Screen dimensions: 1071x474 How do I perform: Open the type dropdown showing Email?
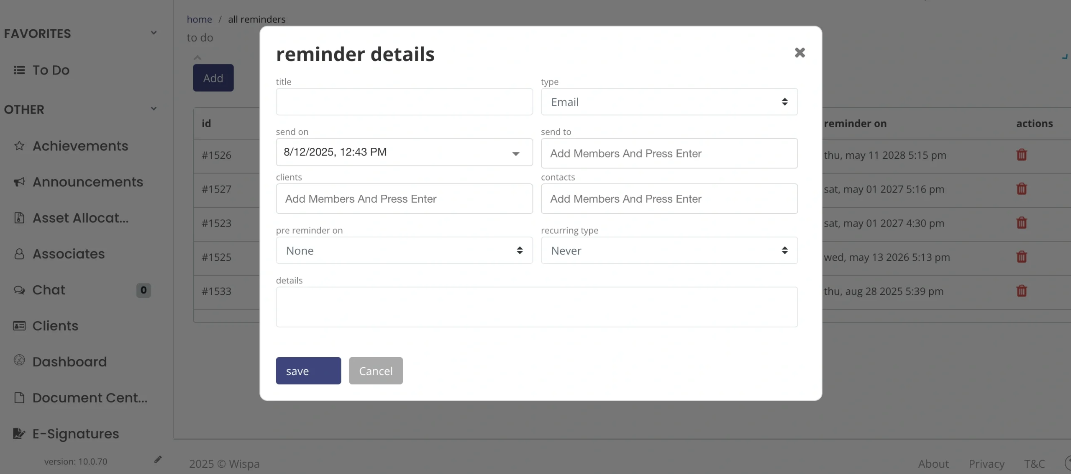(x=669, y=102)
